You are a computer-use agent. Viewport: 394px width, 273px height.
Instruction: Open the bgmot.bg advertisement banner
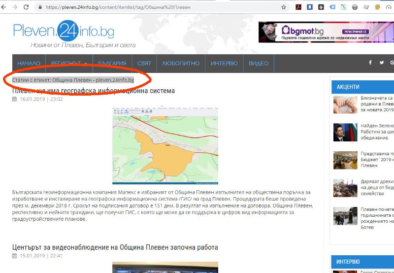tap(326, 32)
